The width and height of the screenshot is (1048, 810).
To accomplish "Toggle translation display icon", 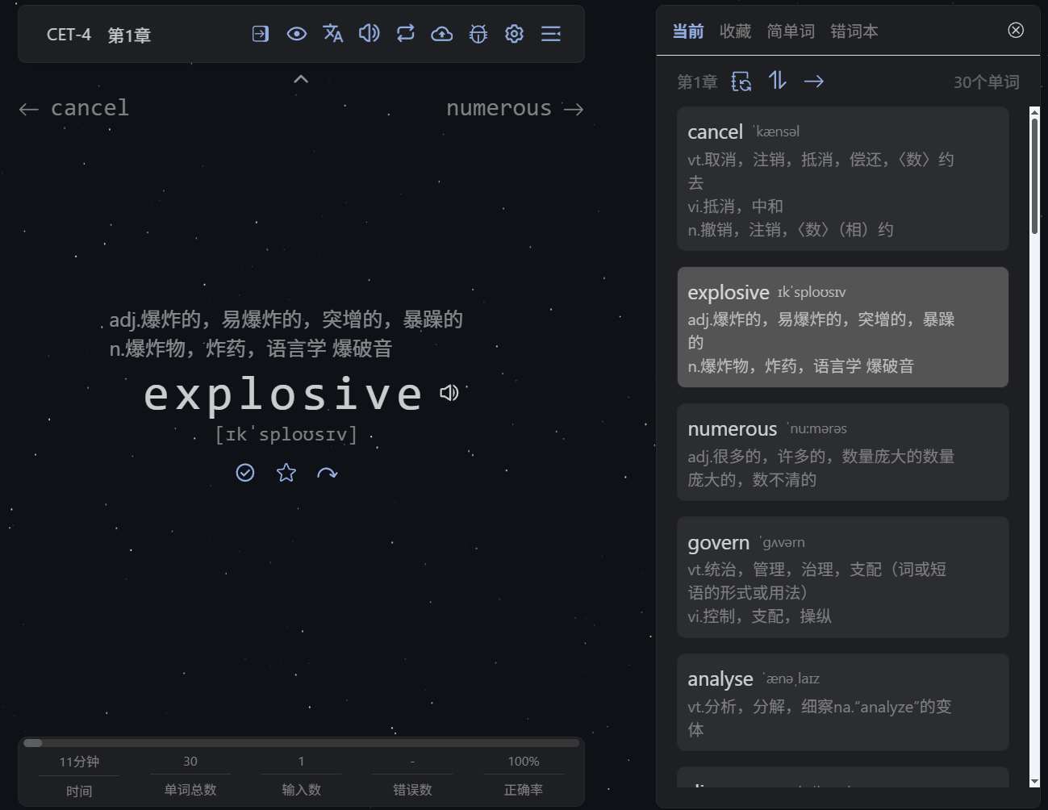I will (x=333, y=34).
